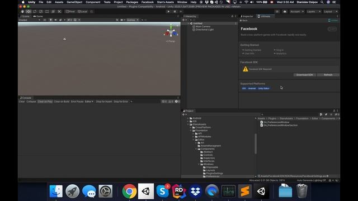
Task: Open the Console Editor dropdown
Action: coord(89,102)
